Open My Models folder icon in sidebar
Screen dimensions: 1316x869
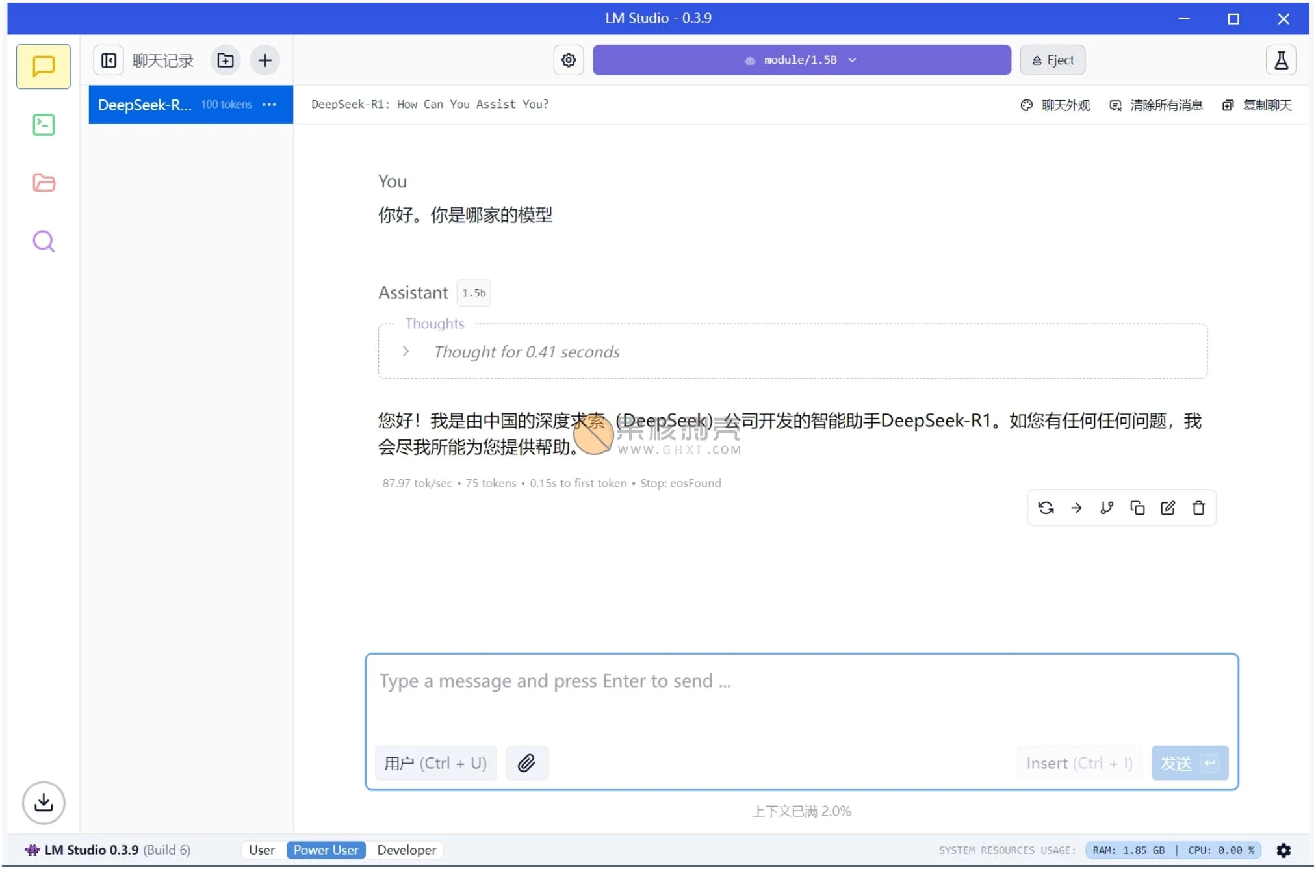pos(43,183)
